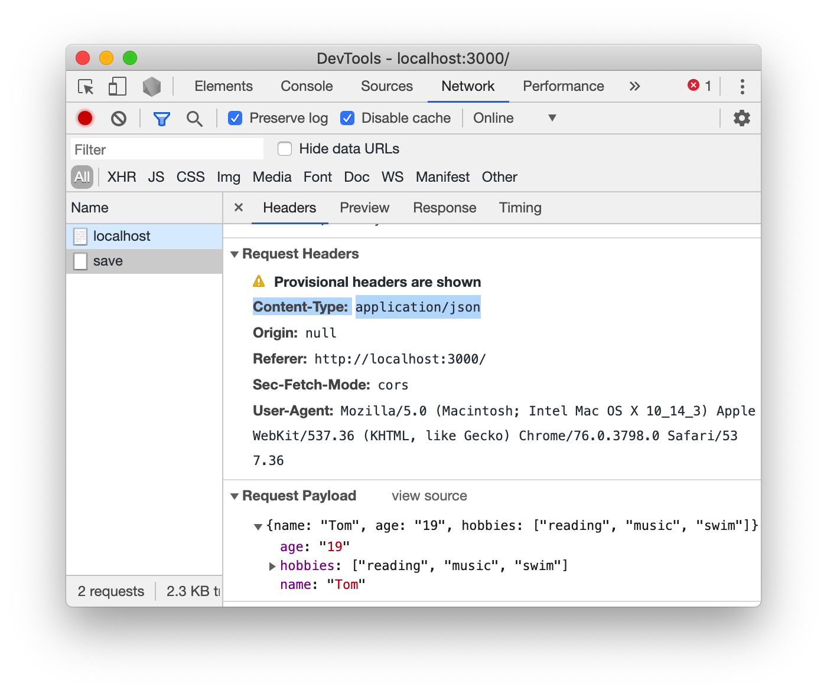Click the warning icon beside Provisional headers
The width and height of the screenshot is (827, 694).
click(x=259, y=281)
